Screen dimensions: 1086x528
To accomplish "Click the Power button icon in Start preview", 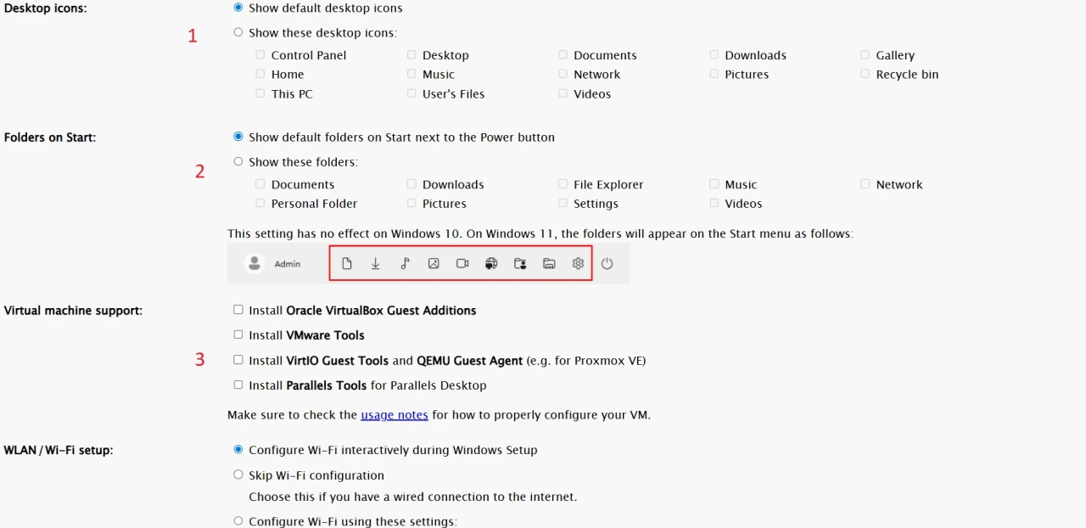I will point(607,264).
